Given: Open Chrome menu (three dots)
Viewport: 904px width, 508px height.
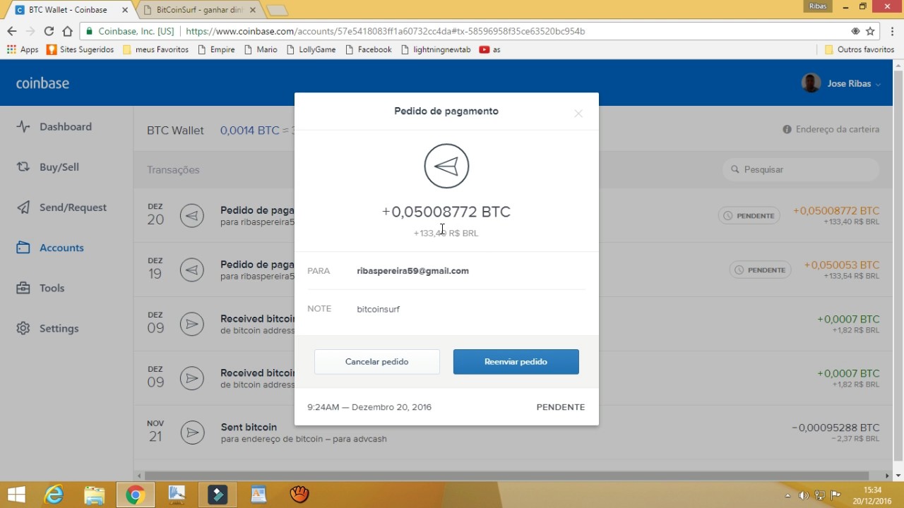Looking at the screenshot, I should pos(893,31).
